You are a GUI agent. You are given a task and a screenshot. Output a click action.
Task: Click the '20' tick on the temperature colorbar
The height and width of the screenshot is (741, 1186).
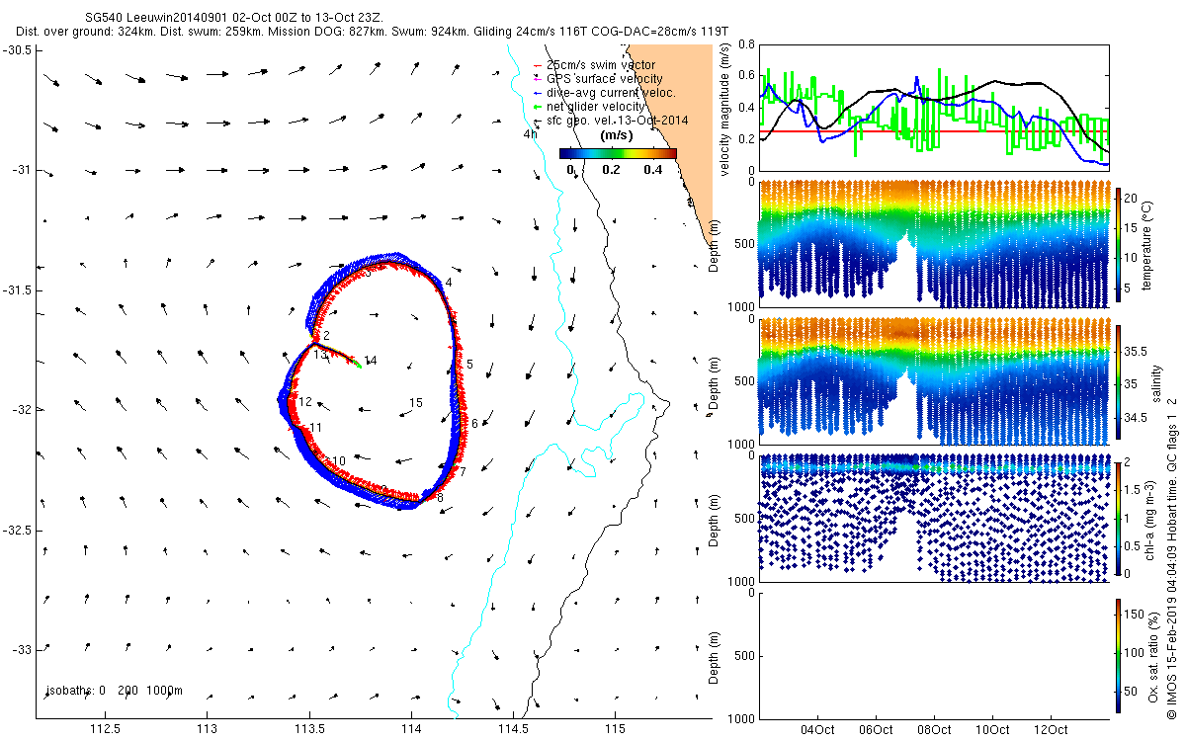coord(1133,197)
